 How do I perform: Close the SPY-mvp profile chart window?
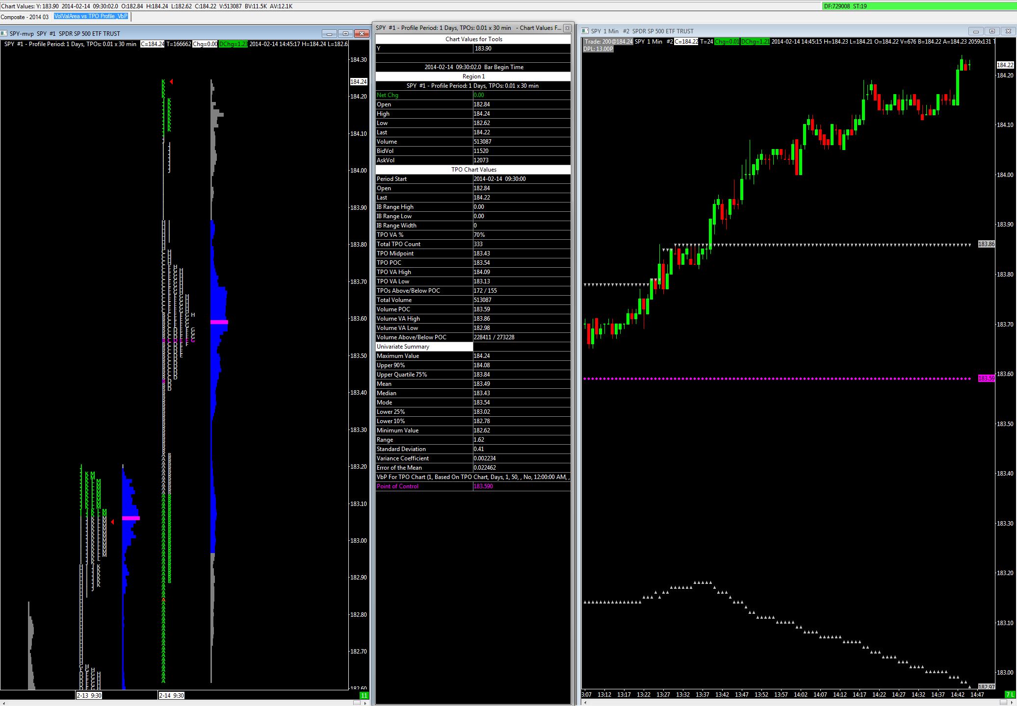(362, 34)
